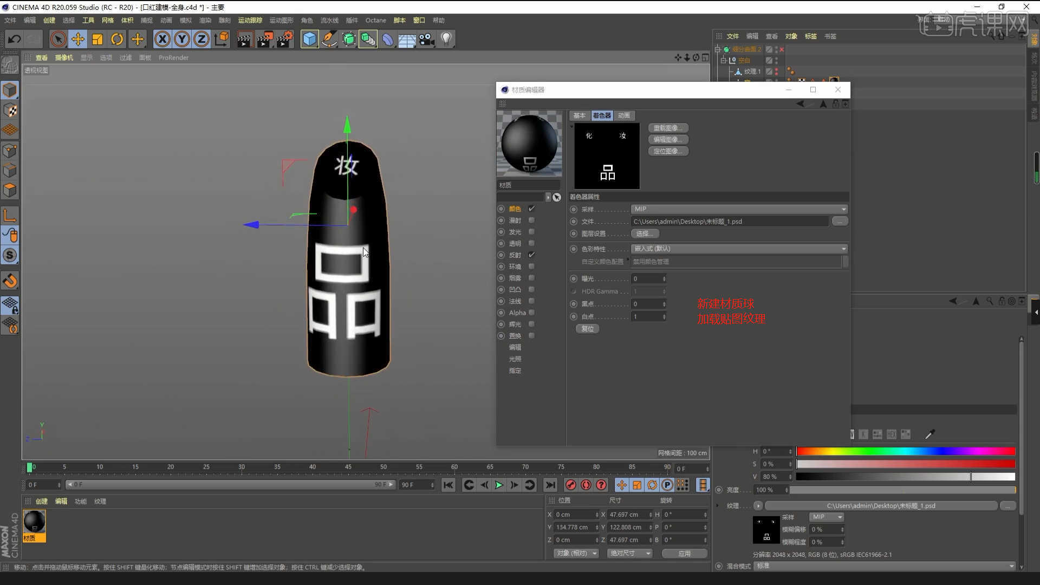Click the 应用 button
The image size is (1040, 585).
coord(685,554)
